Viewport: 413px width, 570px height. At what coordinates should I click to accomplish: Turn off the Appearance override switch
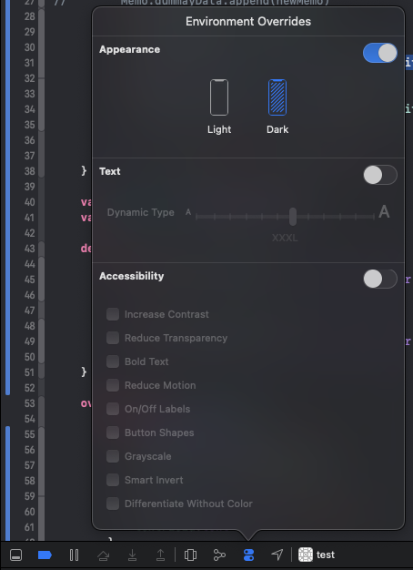pos(380,53)
